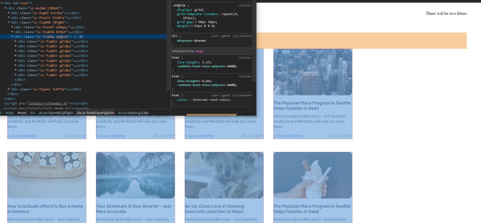481x223 pixels.
Task: Click the grid-template-columns property name
Action: point(198,14)
